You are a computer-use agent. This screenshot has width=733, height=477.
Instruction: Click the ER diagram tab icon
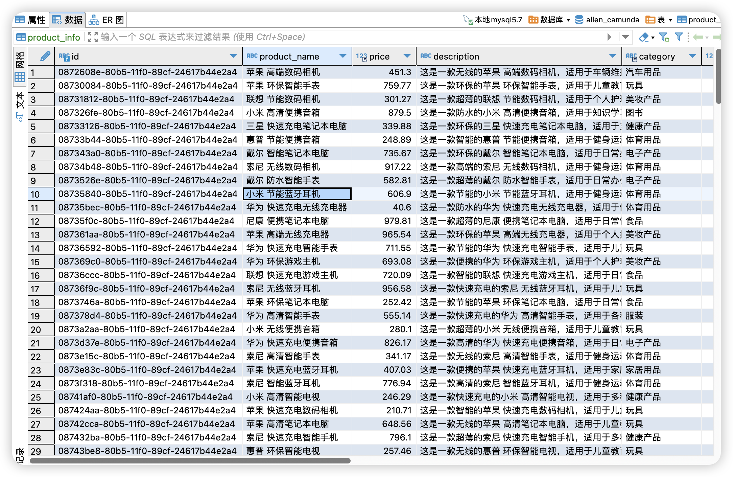(94, 20)
